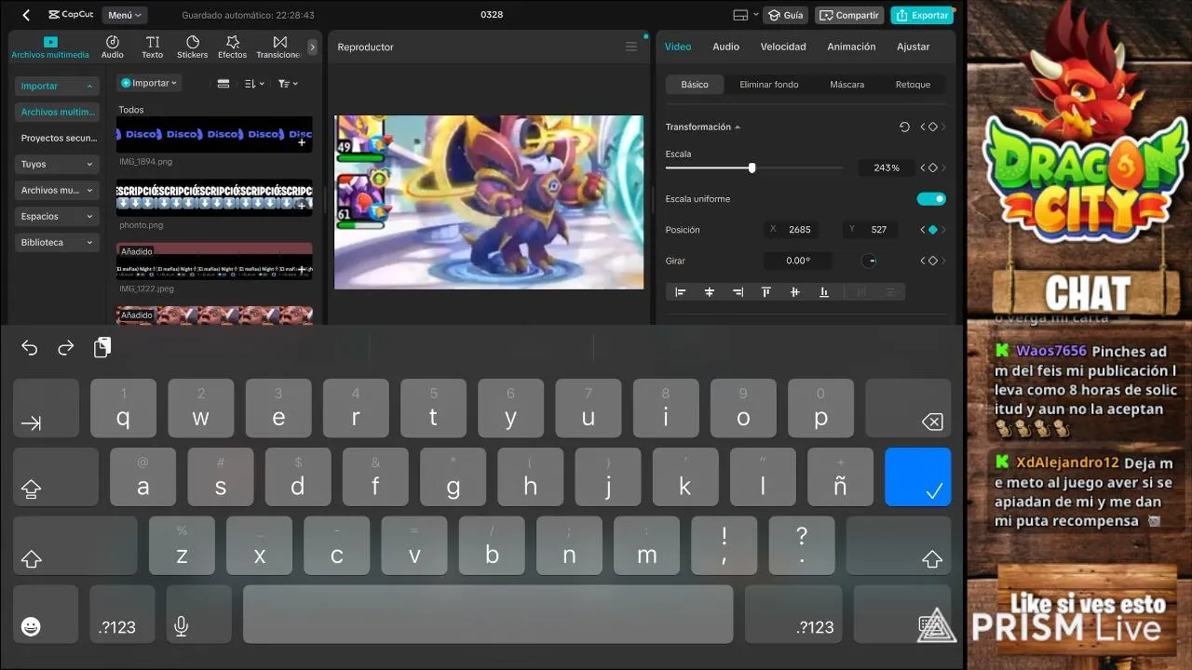The width and height of the screenshot is (1192, 670).
Task: Align clip to the bottom edge
Action: tap(824, 292)
